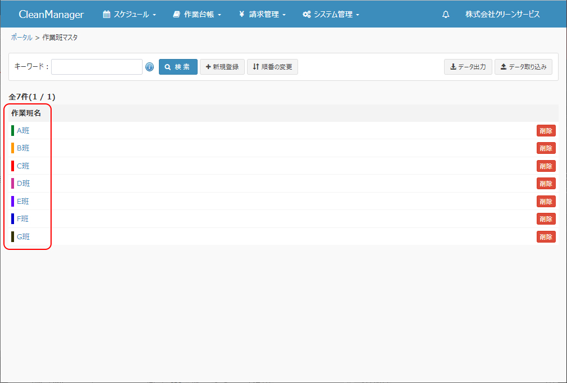Click the blue info icon beside keyword field
This screenshot has height=383, width=567.
point(149,67)
